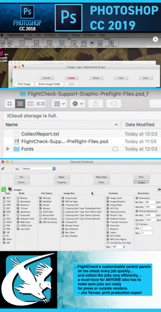Select File Info tab in Image window
The height and width of the screenshot is (312, 161).
click(x=47, y=78)
